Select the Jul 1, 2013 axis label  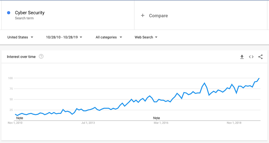point(88,123)
